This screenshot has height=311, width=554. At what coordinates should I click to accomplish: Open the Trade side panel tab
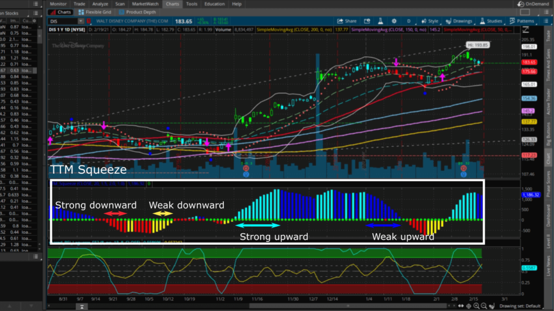click(549, 36)
